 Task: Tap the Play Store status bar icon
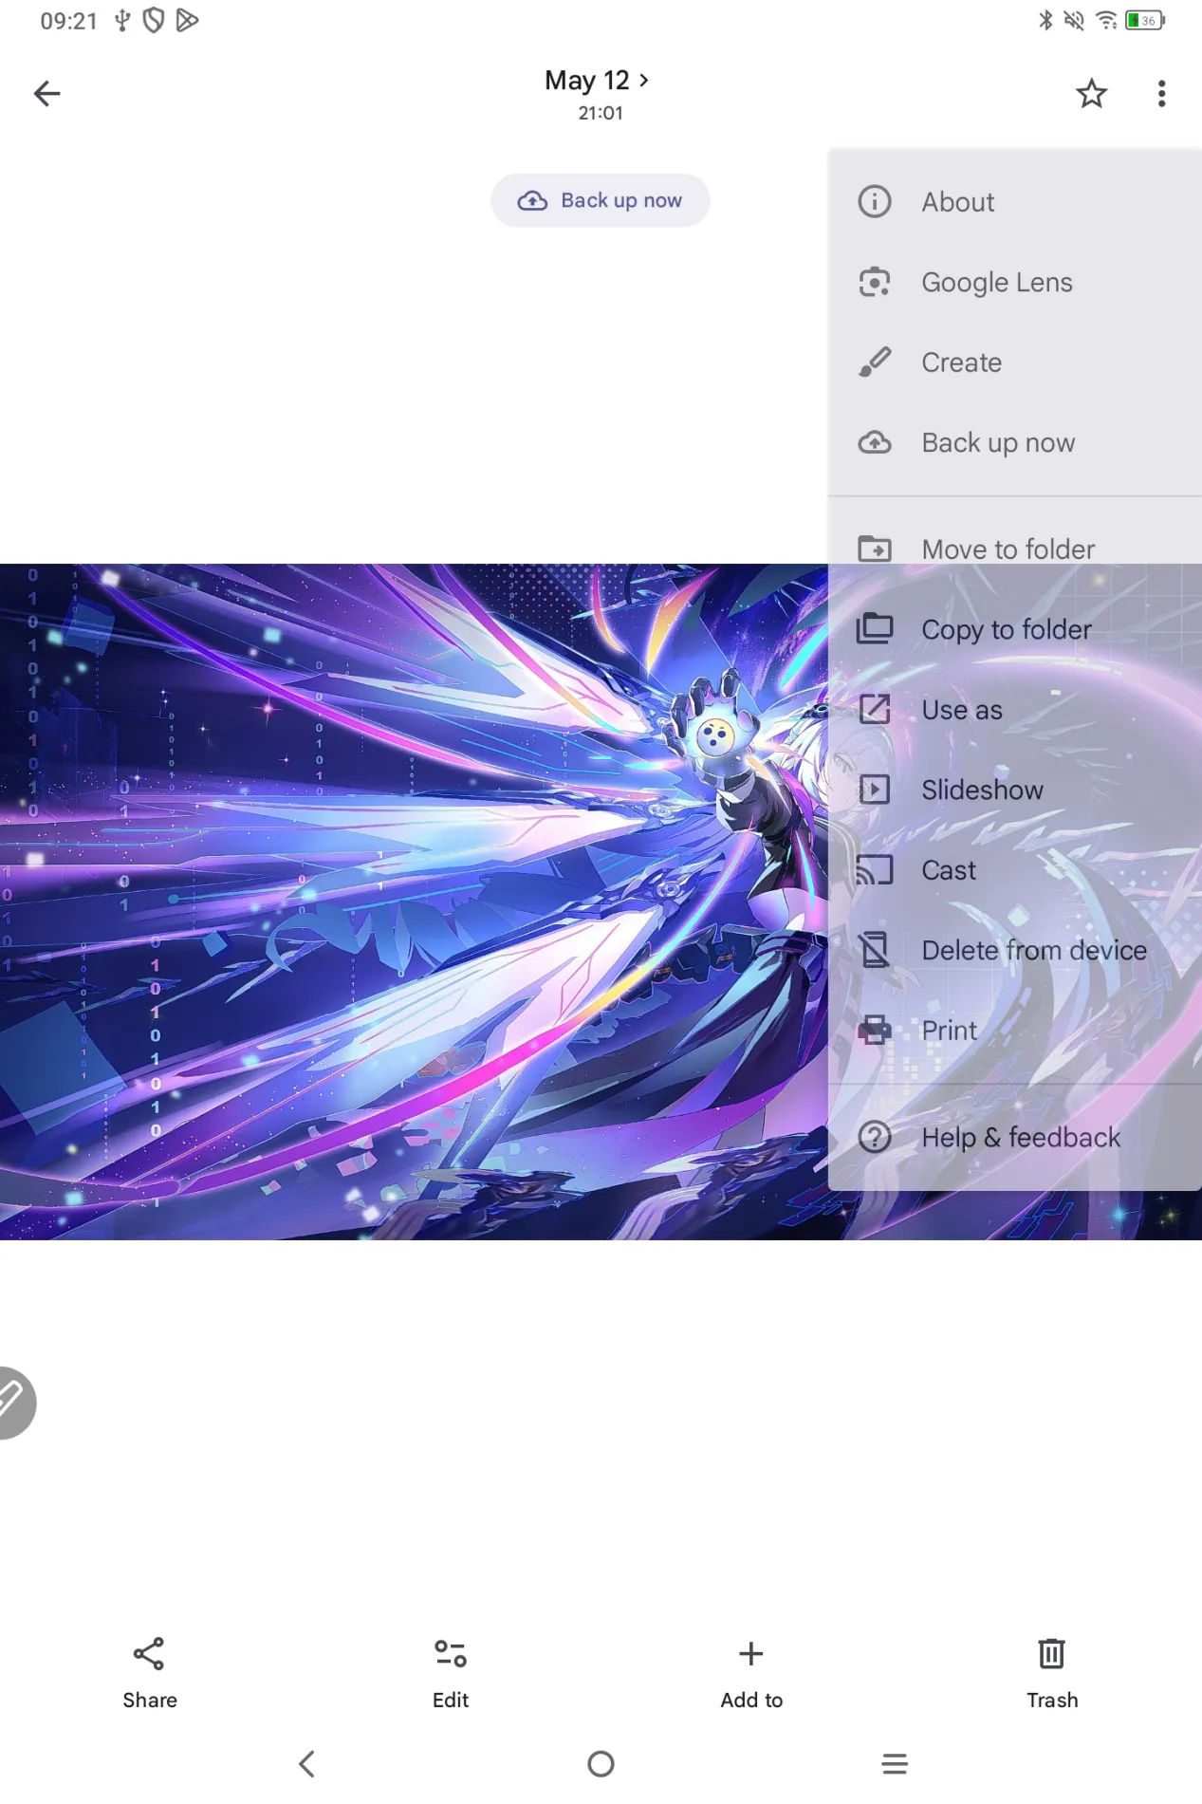tap(187, 20)
